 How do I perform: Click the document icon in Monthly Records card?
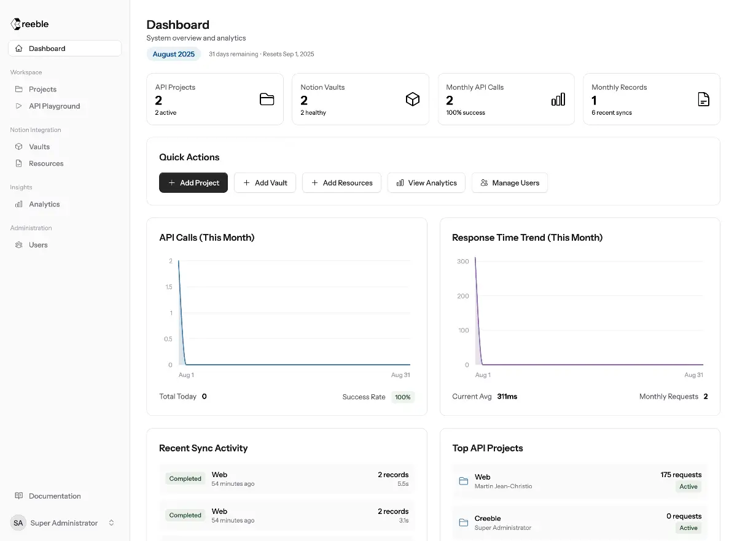[703, 99]
